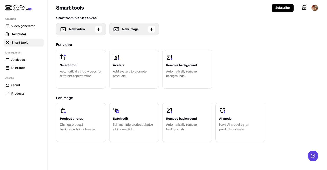Click the CapCut Commerce Pro logo
Screen dimensions: 327x170
pyautogui.click(x=18, y=8)
